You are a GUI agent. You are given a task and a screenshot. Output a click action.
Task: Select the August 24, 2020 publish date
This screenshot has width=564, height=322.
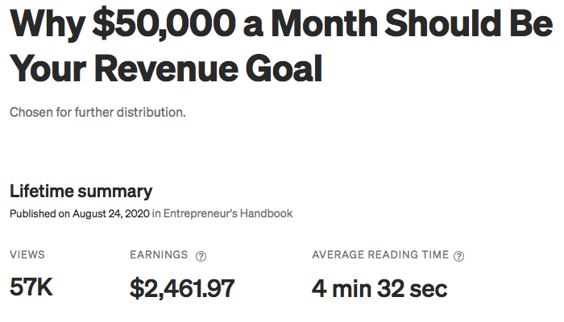pyautogui.click(x=111, y=213)
